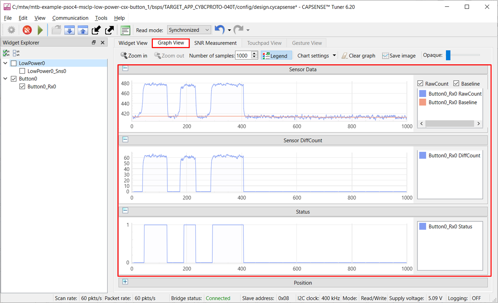This screenshot has width=498, height=303.
Task: Click the Apply to device download icon
Action: click(x=69, y=30)
